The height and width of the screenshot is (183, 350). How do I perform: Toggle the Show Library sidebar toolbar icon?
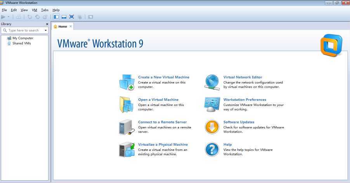coord(56,17)
